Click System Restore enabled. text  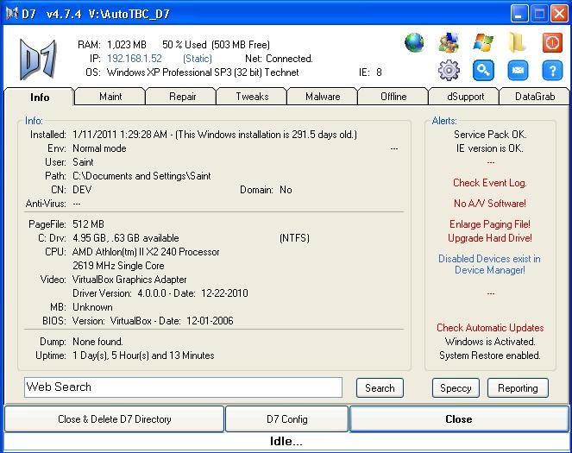point(490,355)
